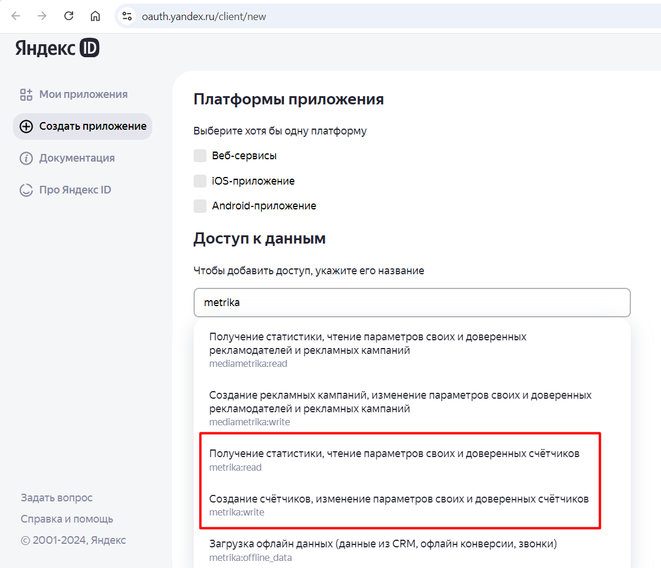Open Документация from the sidebar
This screenshot has width=661, height=568.
pos(67,158)
